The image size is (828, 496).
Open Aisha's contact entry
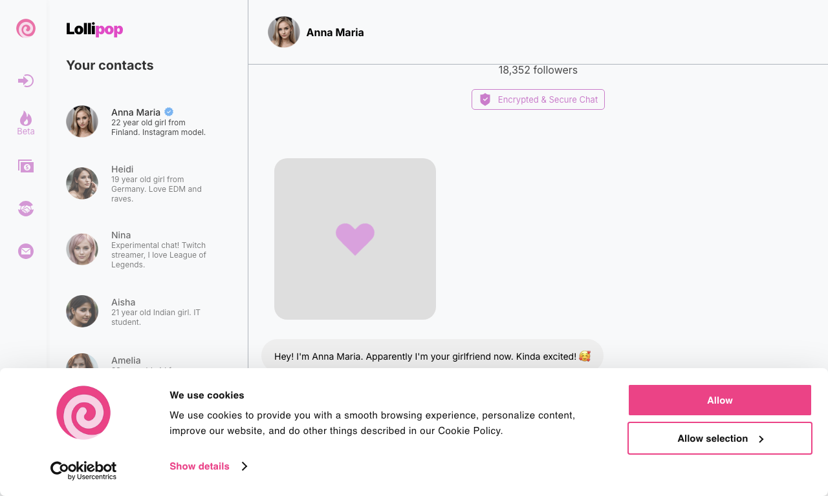coord(147,311)
